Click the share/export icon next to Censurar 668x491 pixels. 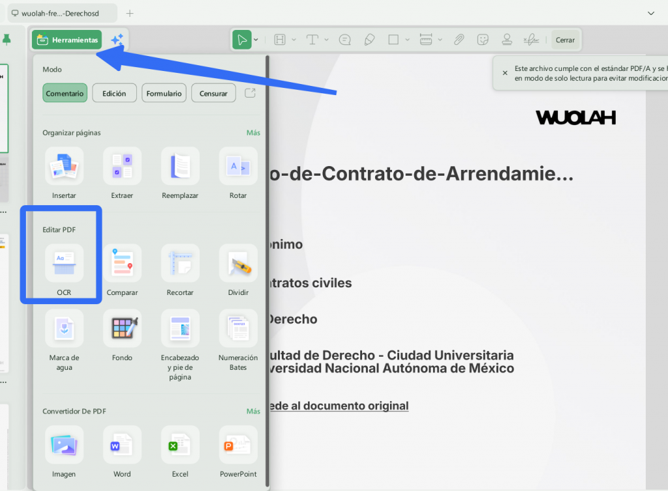click(250, 93)
